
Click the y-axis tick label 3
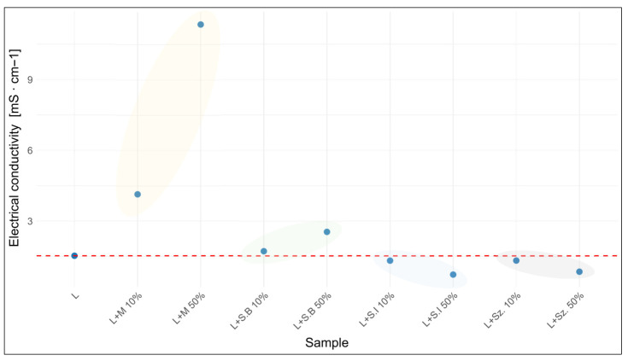click(x=30, y=221)
